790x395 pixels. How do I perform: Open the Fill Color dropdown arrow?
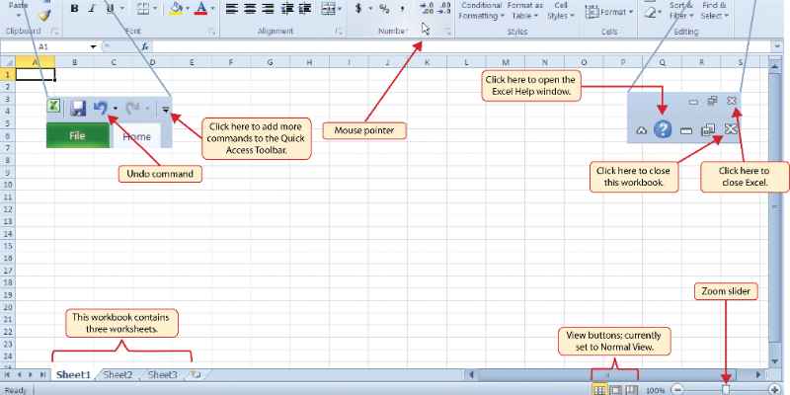tap(189, 8)
